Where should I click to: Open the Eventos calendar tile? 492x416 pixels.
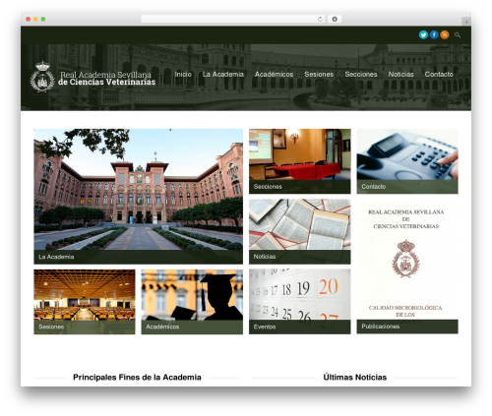(x=299, y=302)
